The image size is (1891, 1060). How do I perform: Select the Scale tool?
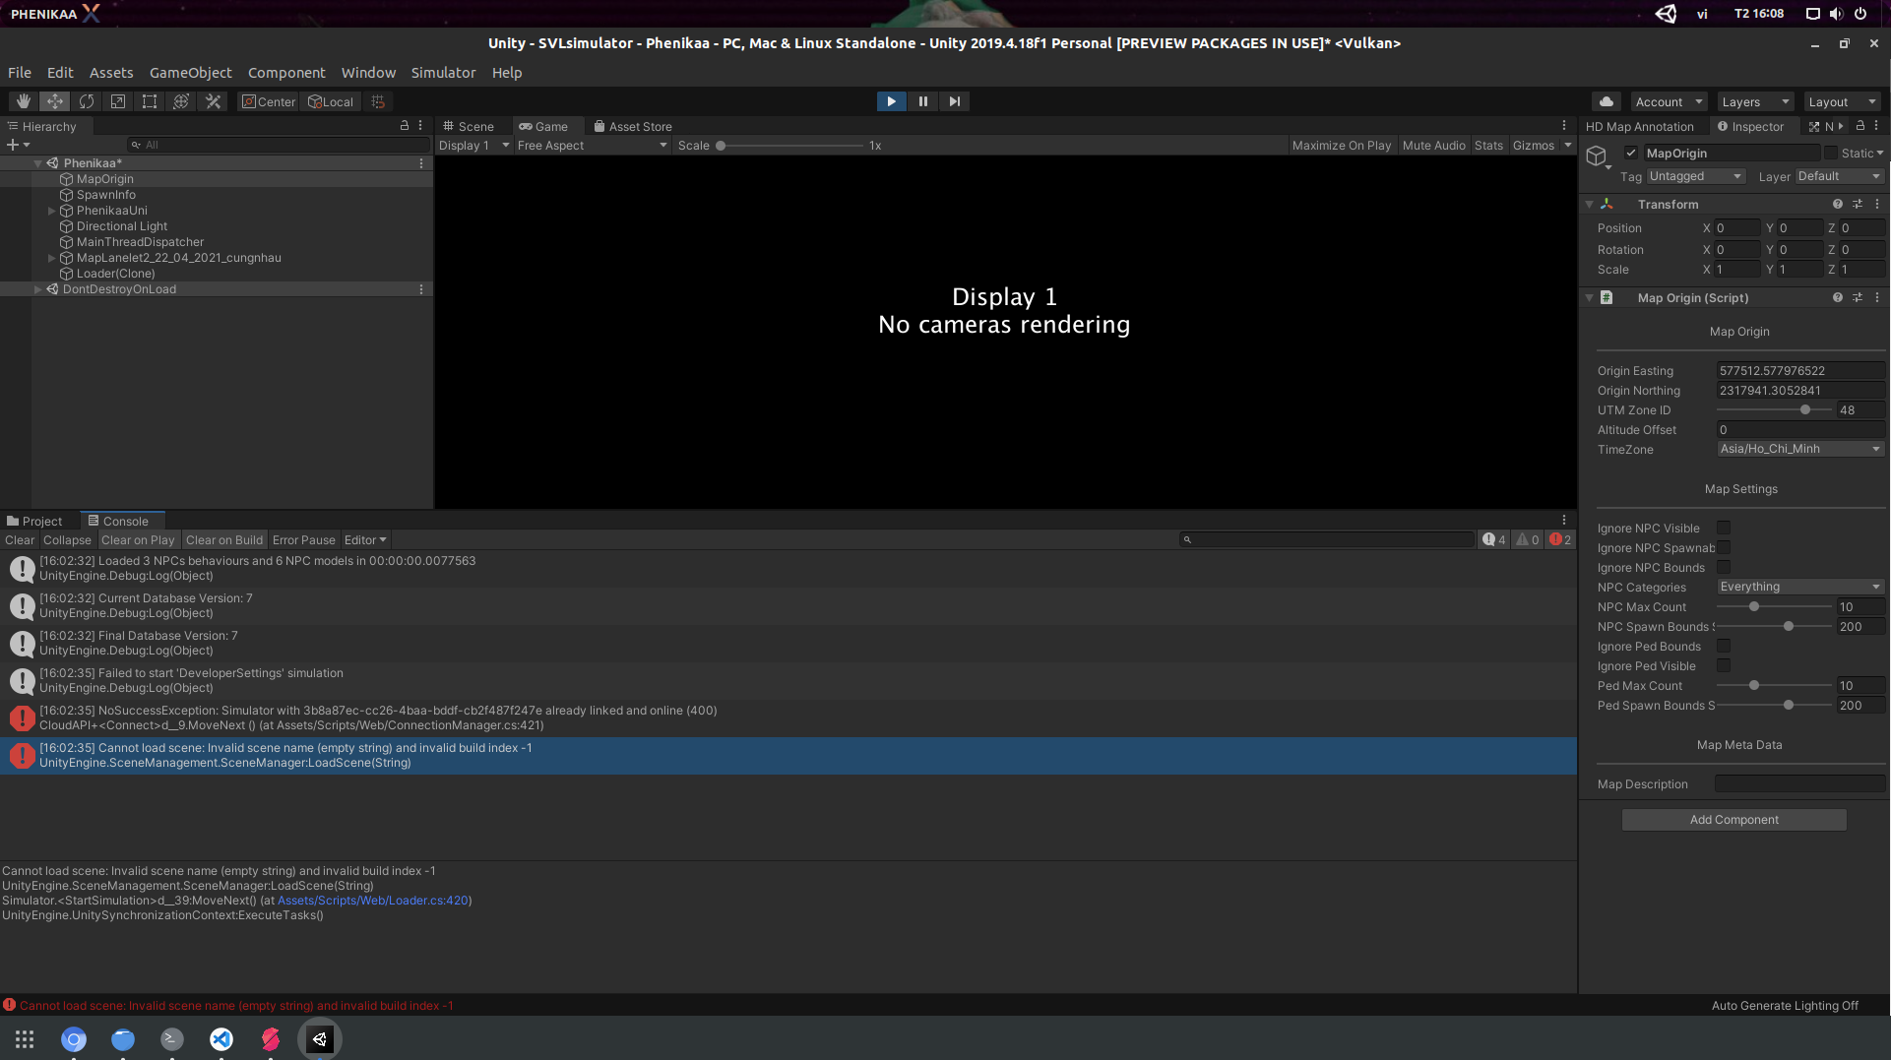tap(117, 100)
